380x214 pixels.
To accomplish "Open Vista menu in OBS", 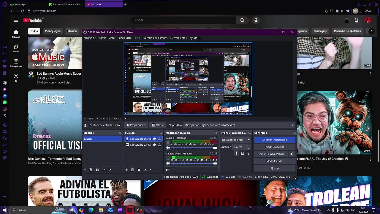I will 112,38.
